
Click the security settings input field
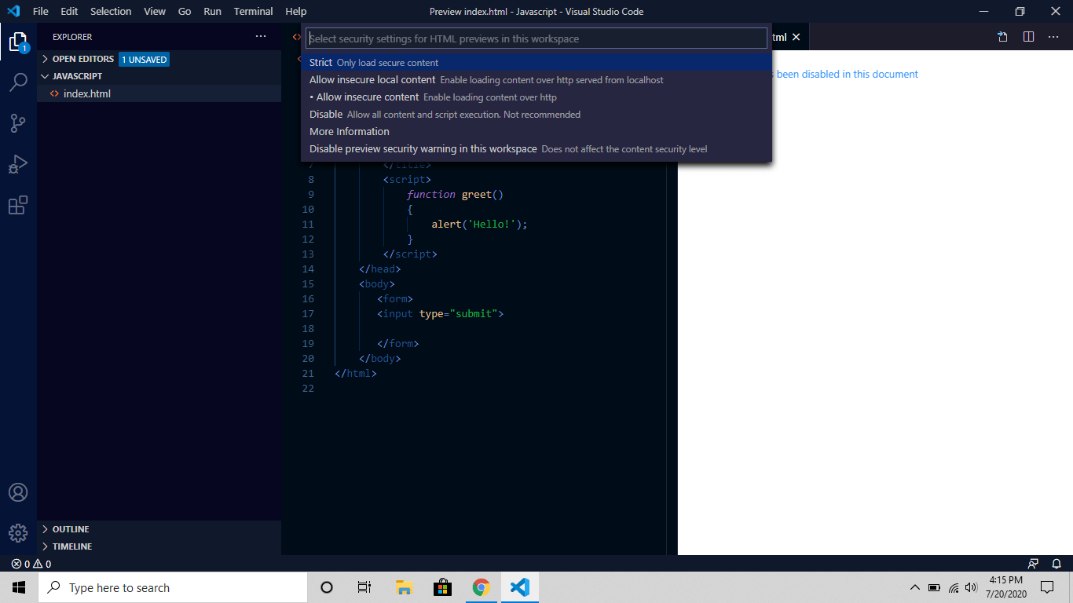point(536,38)
